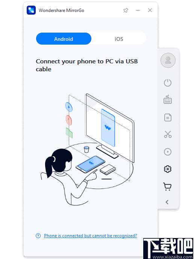Collapse the side toolbar with the chevron
This screenshot has height=259, width=194.
[x=167, y=202]
